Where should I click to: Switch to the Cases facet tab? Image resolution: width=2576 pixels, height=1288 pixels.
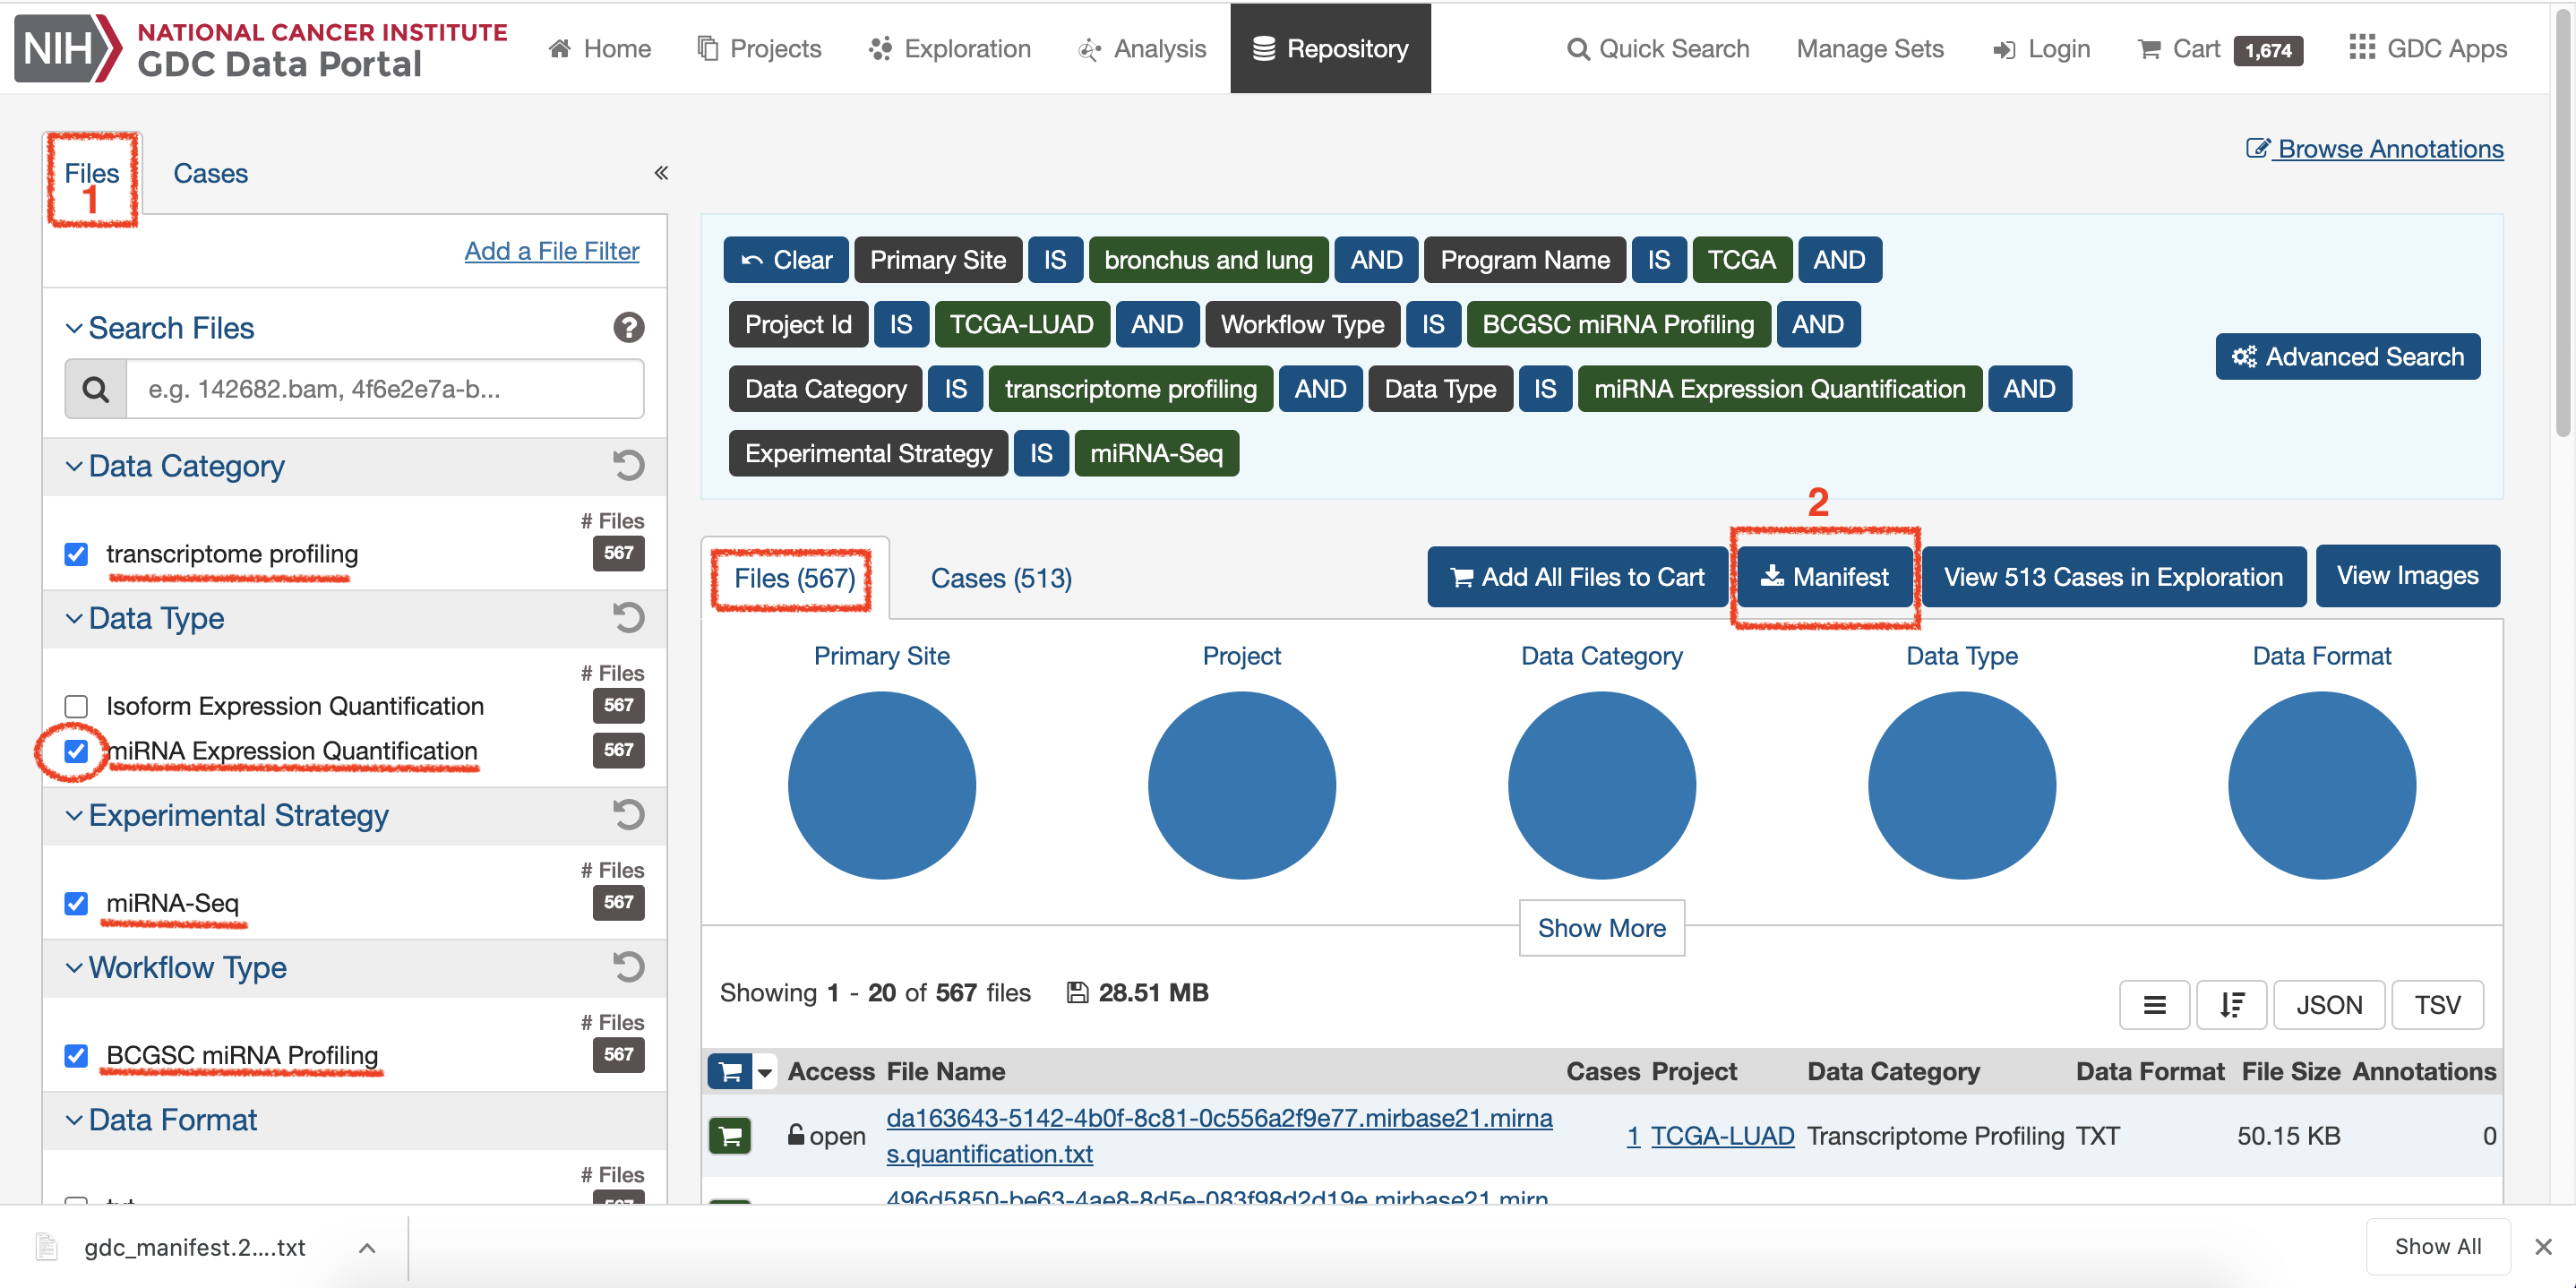[x=210, y=173]
